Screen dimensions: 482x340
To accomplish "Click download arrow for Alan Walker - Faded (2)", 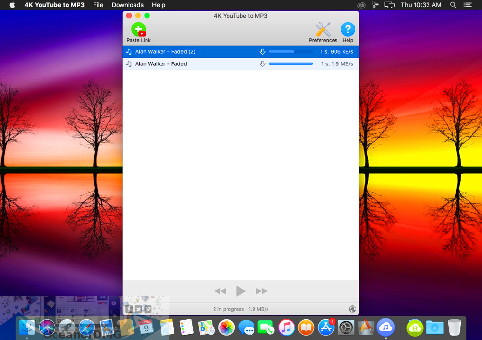I will (x=262, y=52).
